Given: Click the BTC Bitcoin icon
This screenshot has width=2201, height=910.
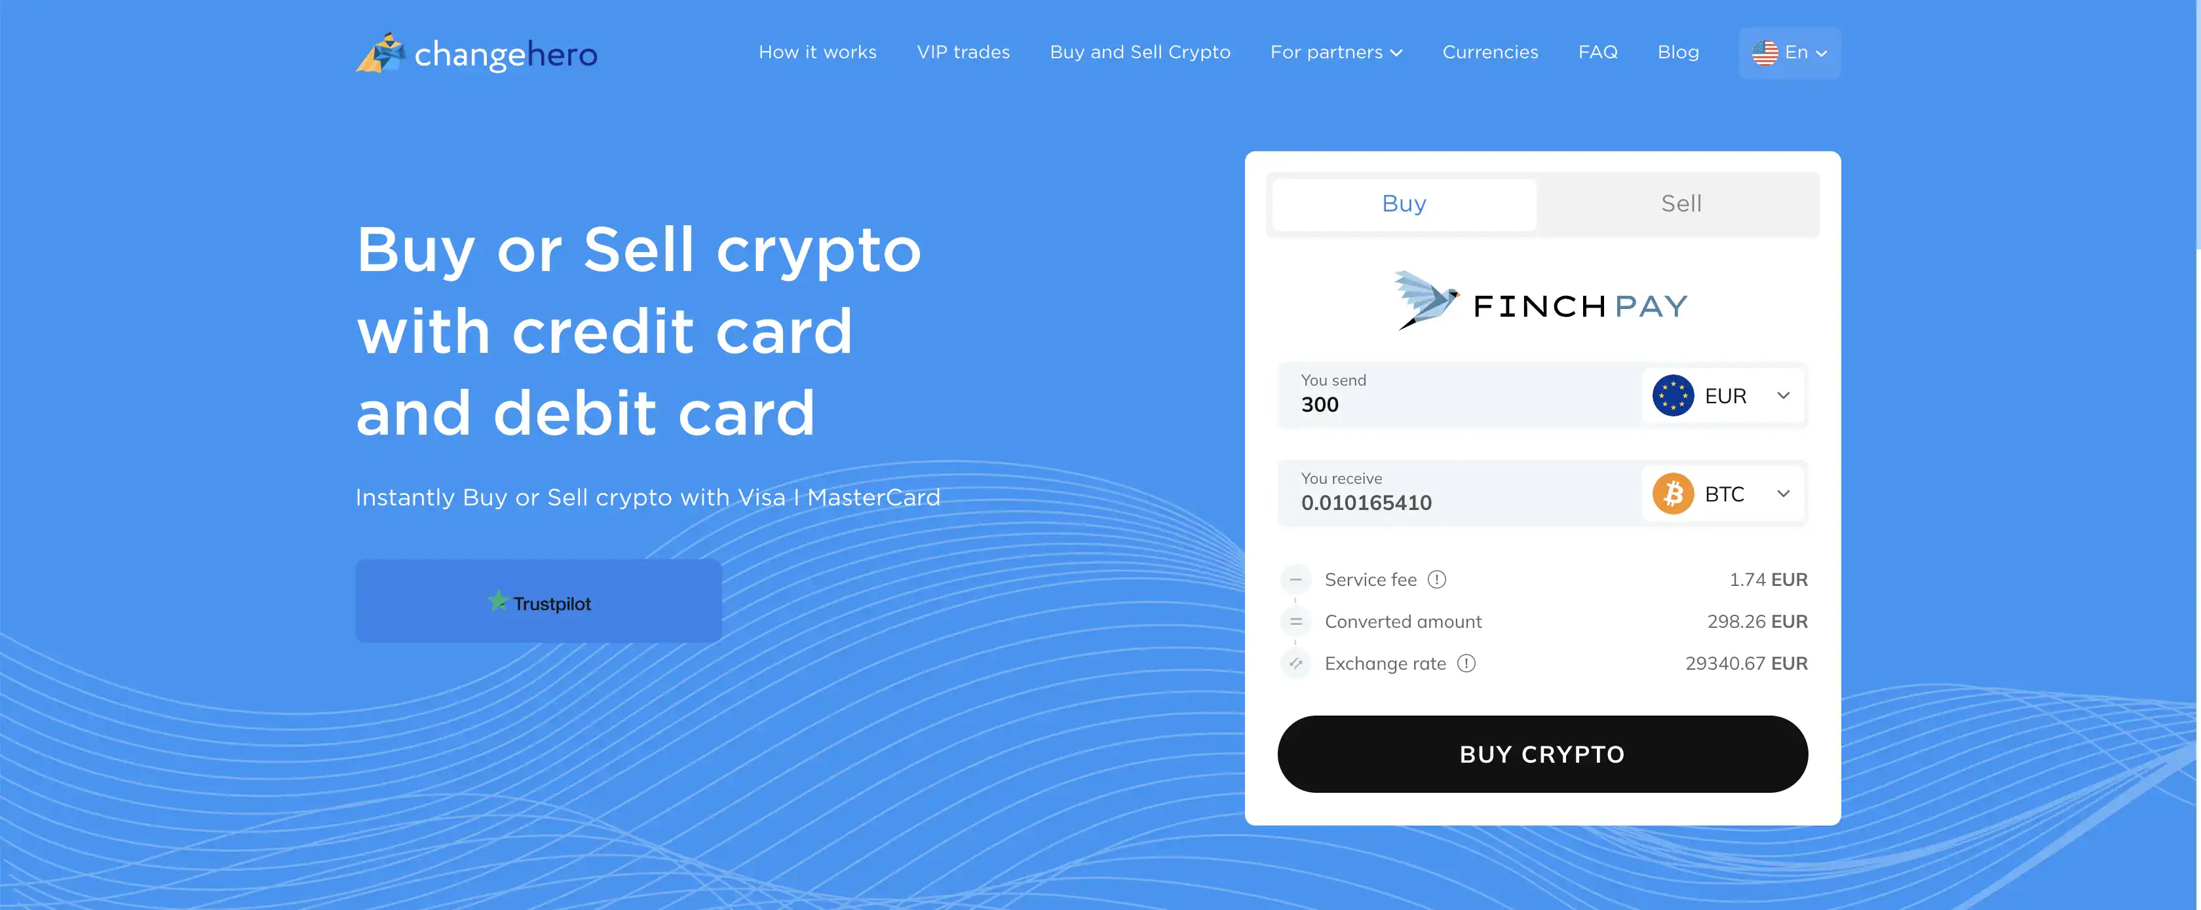Looking at the screenshot, I should tap(1675, 492).
